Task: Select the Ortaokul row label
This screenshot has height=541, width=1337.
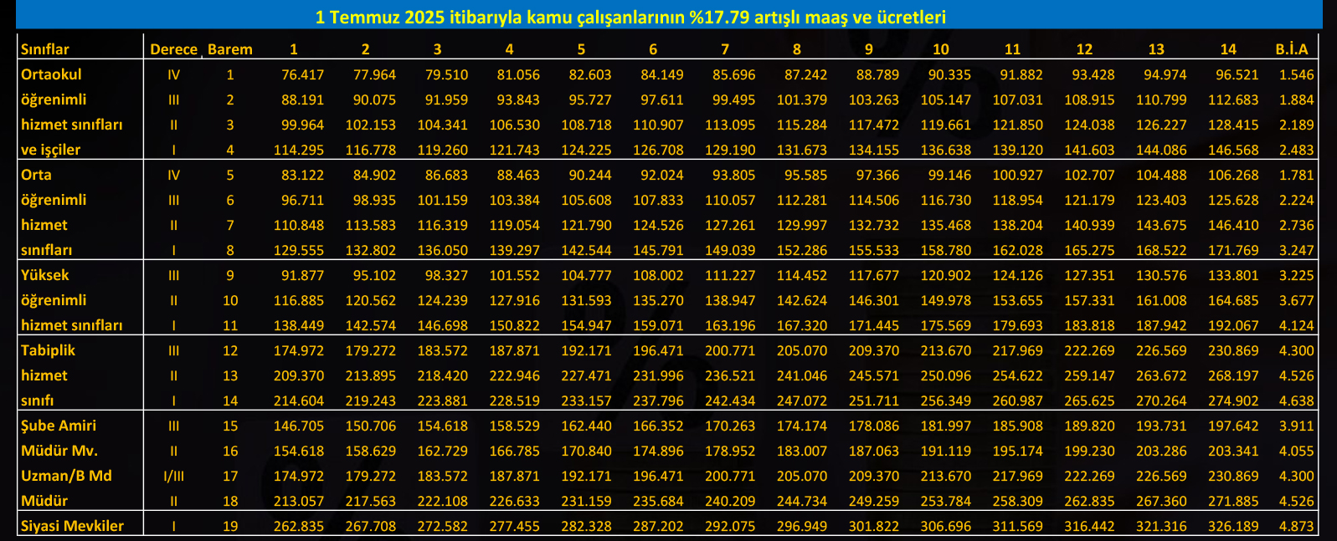Action: (x=51, y=74)
